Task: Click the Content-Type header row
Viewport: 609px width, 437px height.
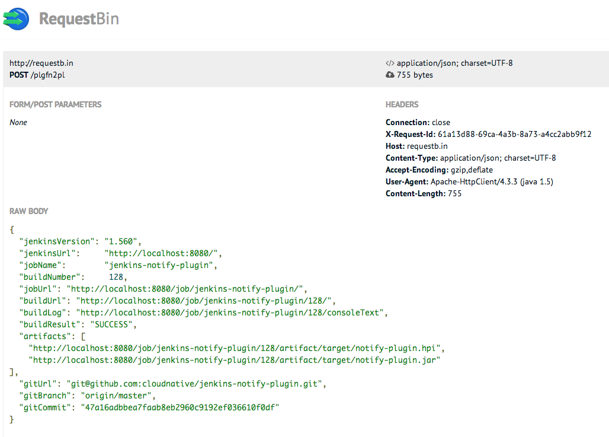Action: (x=471, y=158)
